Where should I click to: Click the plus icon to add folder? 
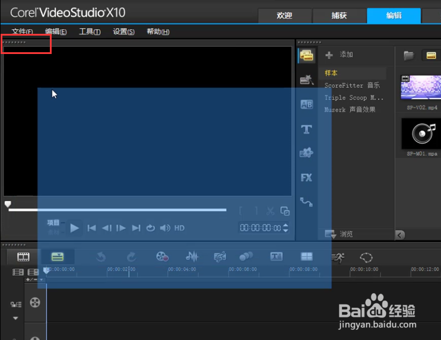pyautogui.click(x=329, y=55)
